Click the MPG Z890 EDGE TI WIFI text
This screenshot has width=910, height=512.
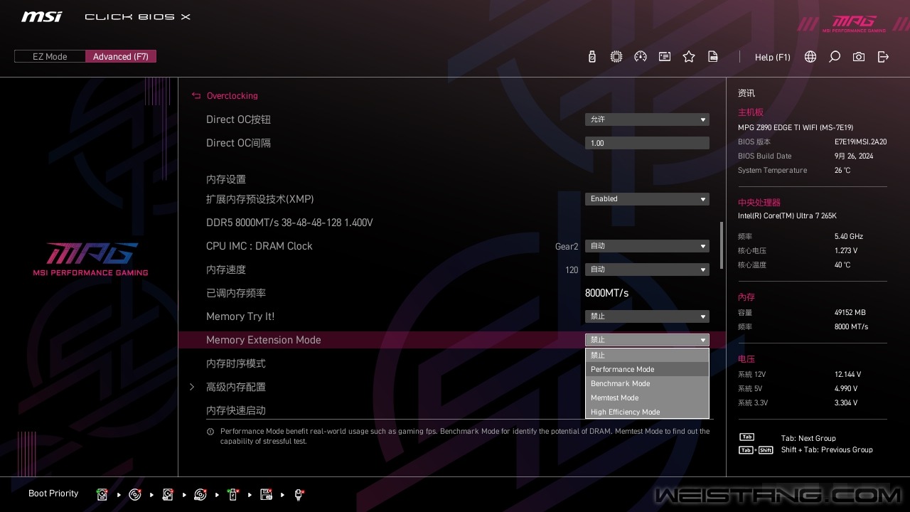click(796, 127)
